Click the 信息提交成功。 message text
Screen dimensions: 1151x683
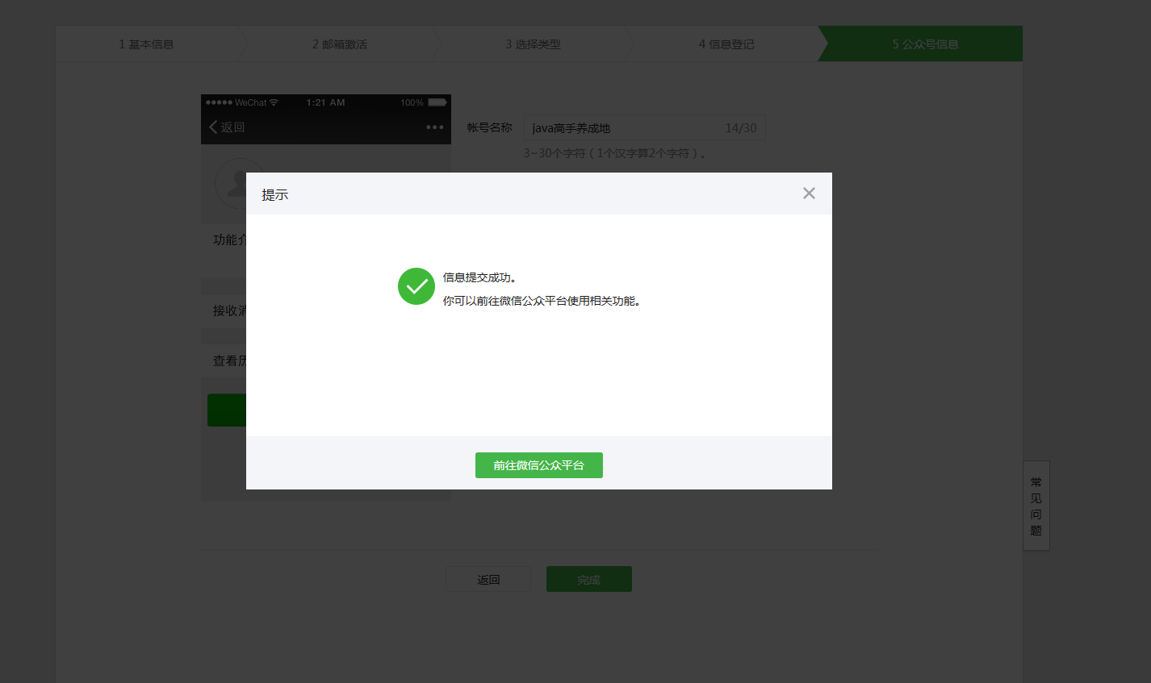point(479,277)
